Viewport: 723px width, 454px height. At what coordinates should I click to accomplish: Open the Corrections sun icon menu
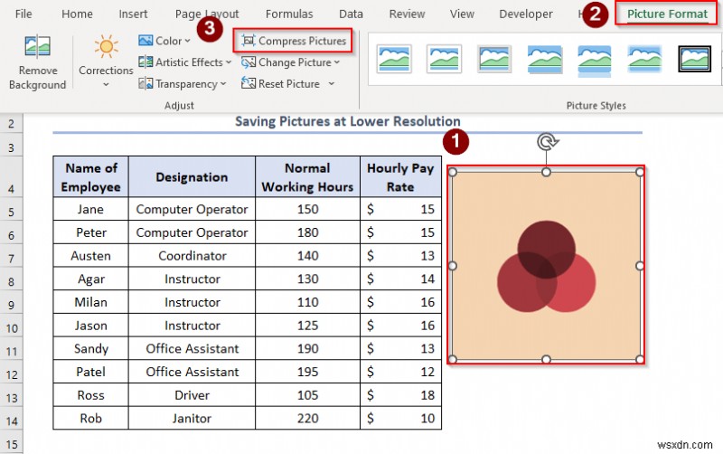pos(106,47)
